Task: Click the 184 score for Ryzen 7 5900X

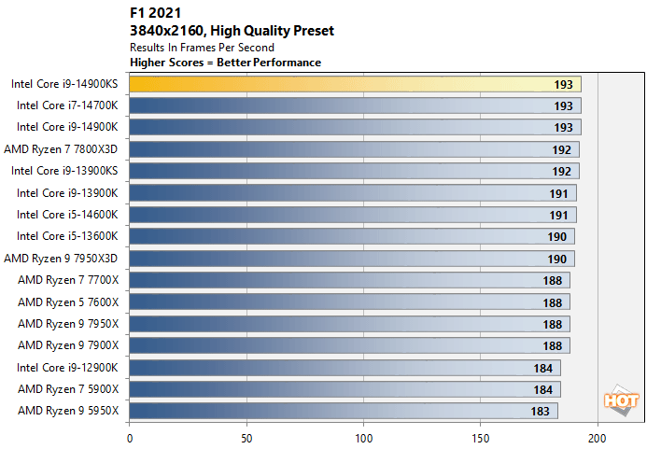Action: click(543, 390)
